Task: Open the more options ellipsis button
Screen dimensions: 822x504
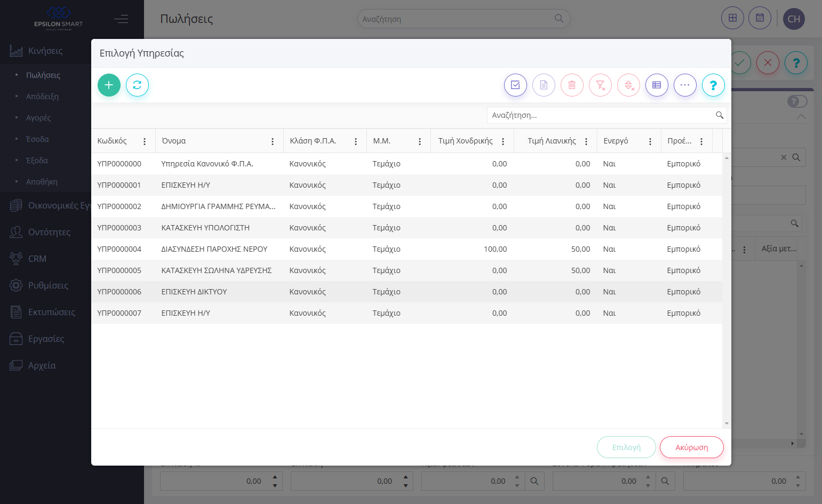Action: (x=685, y=85)
